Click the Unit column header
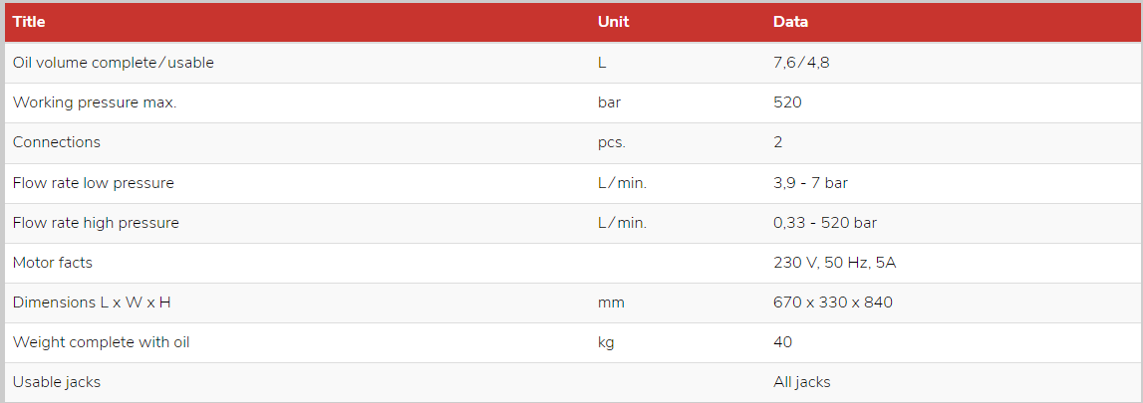 613,22
